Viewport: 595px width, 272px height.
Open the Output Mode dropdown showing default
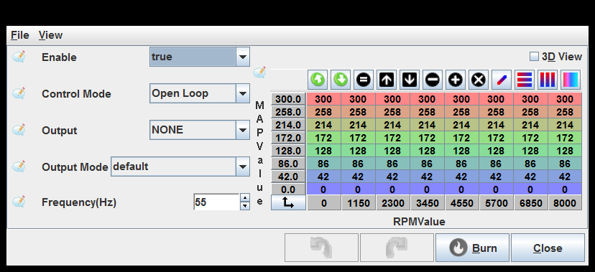[180, 167]
